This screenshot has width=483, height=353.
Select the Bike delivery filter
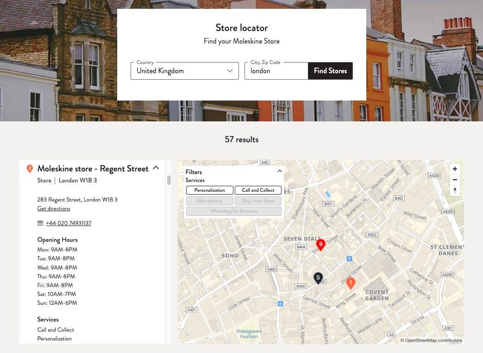[x=209, y=201]
